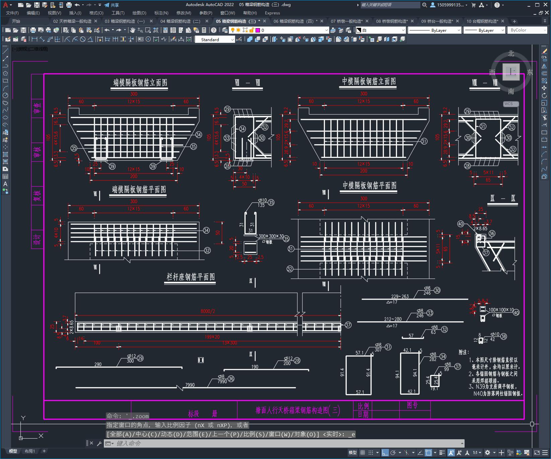Toggle isometric drafting in status bar
Image resolution: width=551 pixels, height=459 pixels.
pos(406,453)
